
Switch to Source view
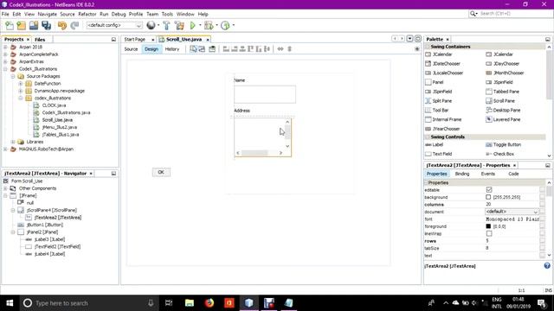point(131,49)
